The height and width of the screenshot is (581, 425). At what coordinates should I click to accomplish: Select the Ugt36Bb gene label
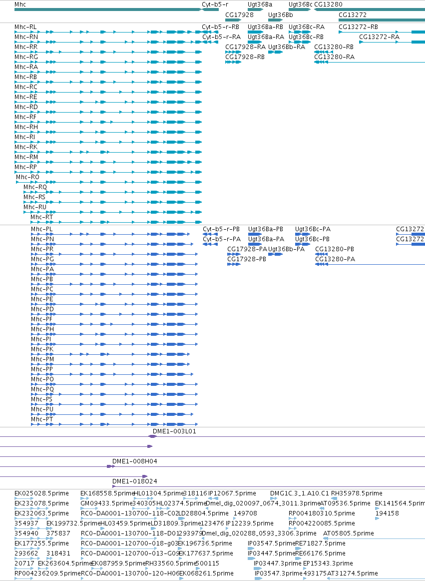coord(280,15)
